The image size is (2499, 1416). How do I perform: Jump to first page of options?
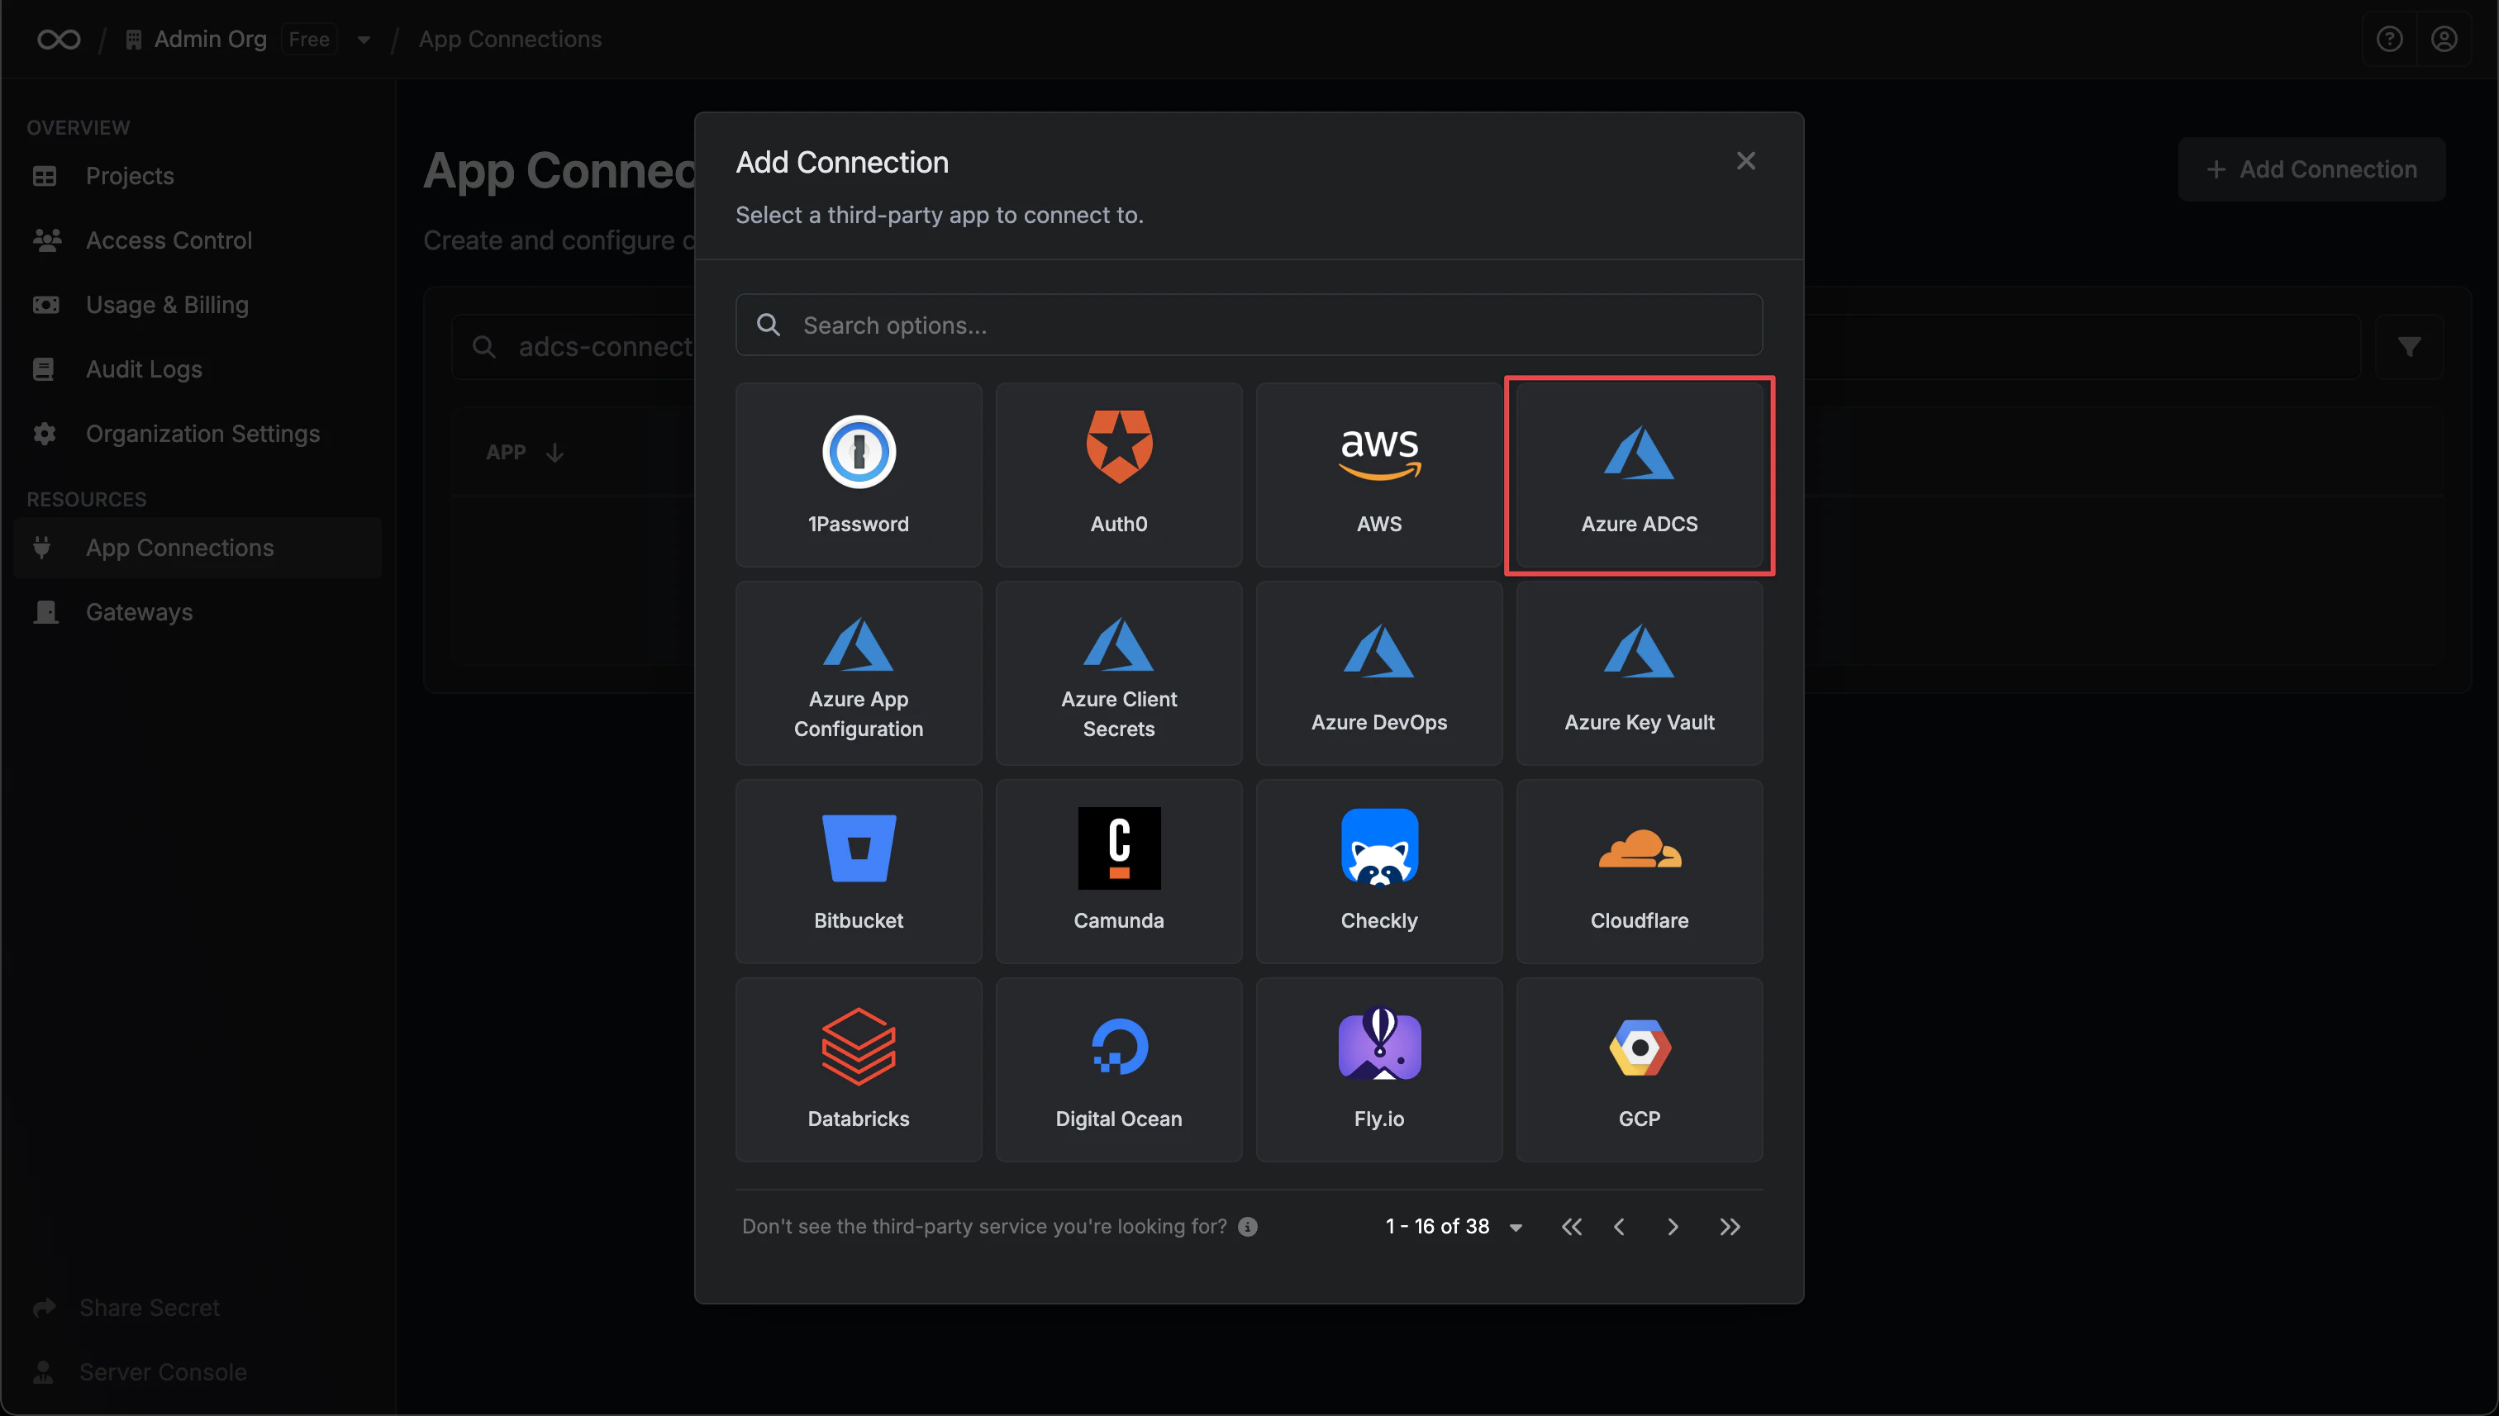click(1571, 1228)
